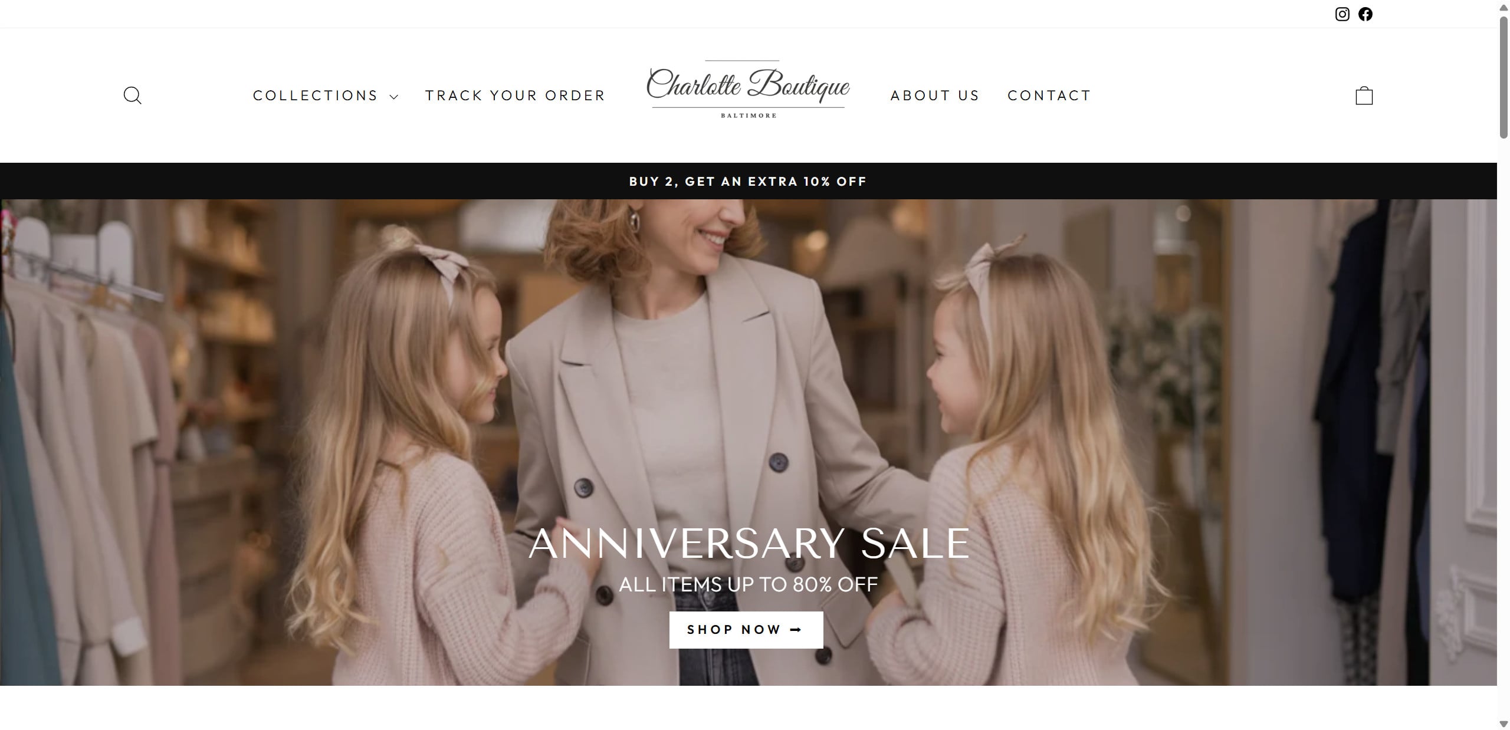Open the search magnifier icon

tap(132, 96)
